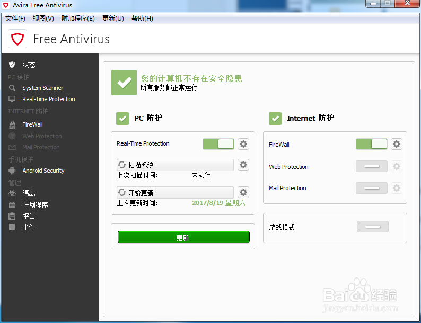
Task: Click the 上次更新时间 label
Action: 137,203
